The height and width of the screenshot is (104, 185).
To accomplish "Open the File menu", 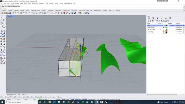I will click(1, 3).
